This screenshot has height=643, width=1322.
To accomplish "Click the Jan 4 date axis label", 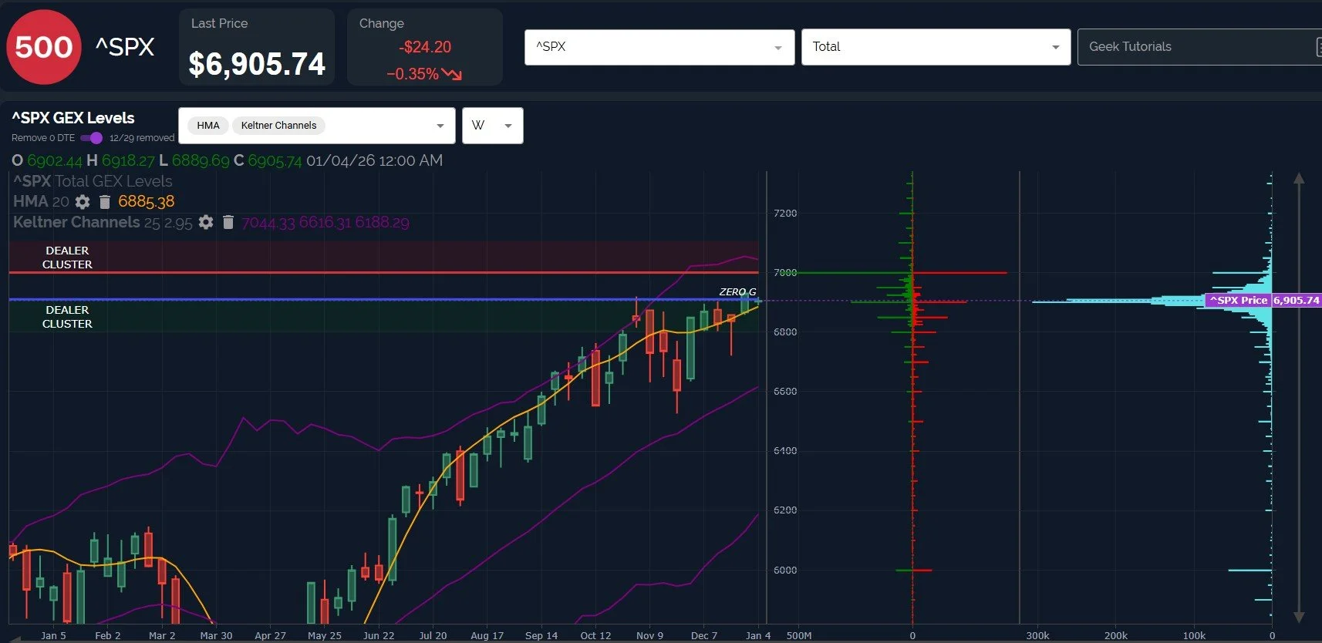I will point(758,635).
